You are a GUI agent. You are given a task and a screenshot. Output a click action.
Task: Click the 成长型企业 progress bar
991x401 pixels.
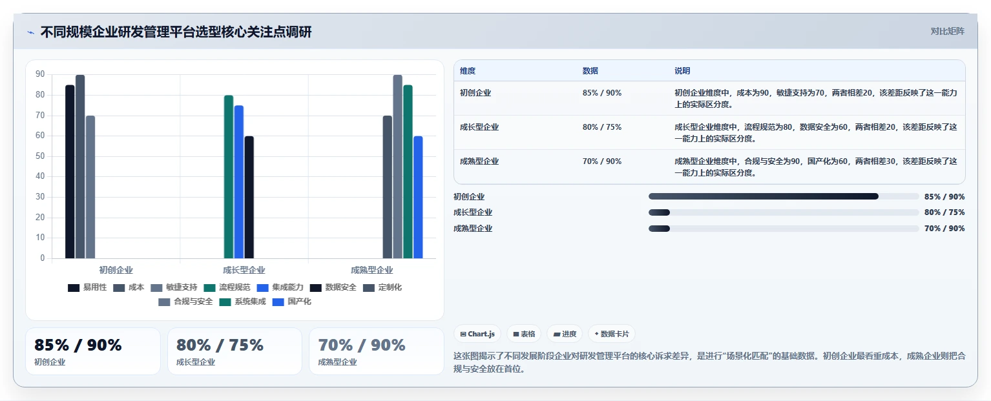click(x=784, y=212)
